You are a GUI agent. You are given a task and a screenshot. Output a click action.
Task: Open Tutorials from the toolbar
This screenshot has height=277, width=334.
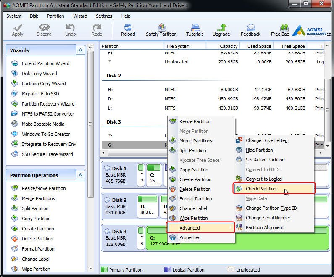[195, 30]
